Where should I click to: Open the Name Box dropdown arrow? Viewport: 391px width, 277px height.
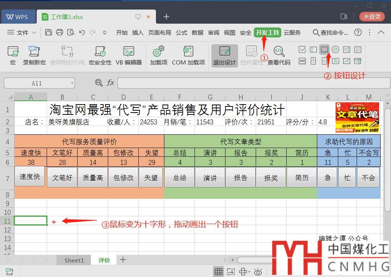72,83
